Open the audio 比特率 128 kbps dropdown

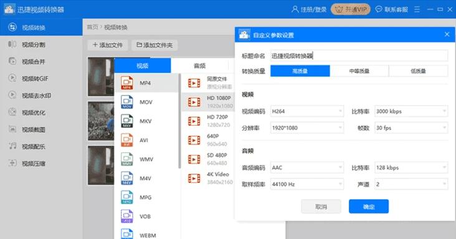(x=411, y=167)
